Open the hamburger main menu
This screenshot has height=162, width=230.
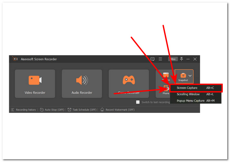160,59
